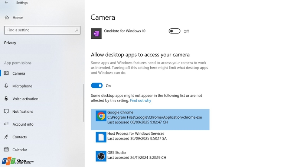Click the Voice activation icon
The width and height of the screenshot is (297, 167).
coord(6,99)
